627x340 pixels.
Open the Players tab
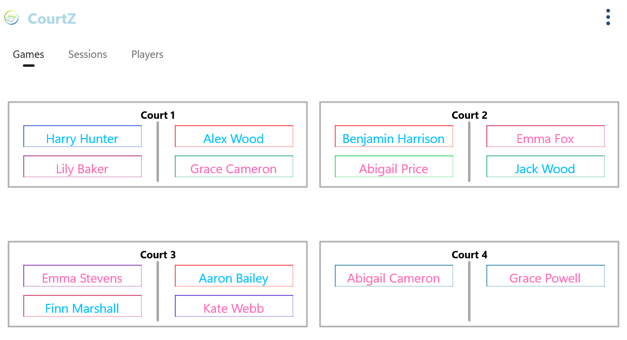pos(147,54)
